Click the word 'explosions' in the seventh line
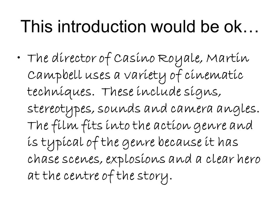Screen dimensions: 280x210 pos(135,159)
